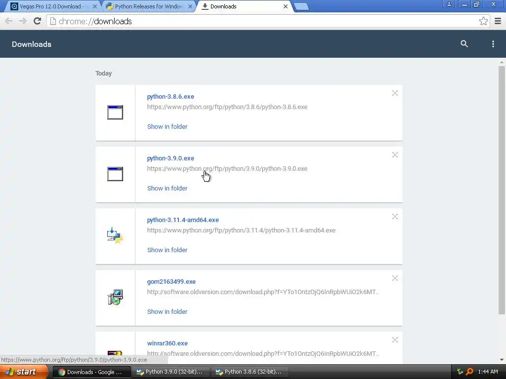This screenshot has height=379, width=506.
Task: Open the Downloads page more-actions menu
Action: [493, 44]
